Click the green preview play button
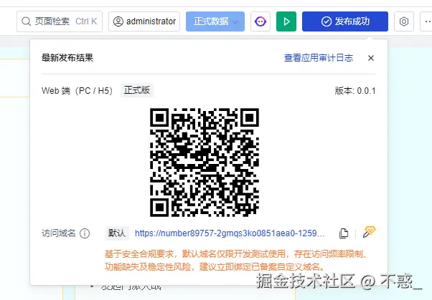This screenshot has height=300, width=432. coord(286,21)
